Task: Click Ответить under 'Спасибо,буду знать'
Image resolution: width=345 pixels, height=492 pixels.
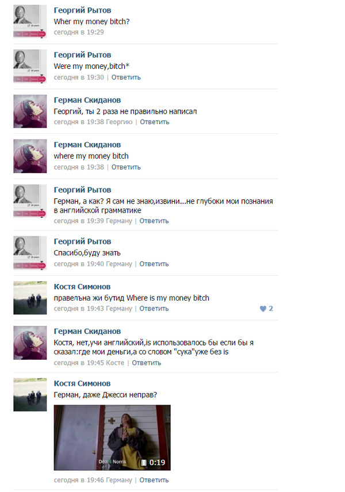Action: pos(154,264)
